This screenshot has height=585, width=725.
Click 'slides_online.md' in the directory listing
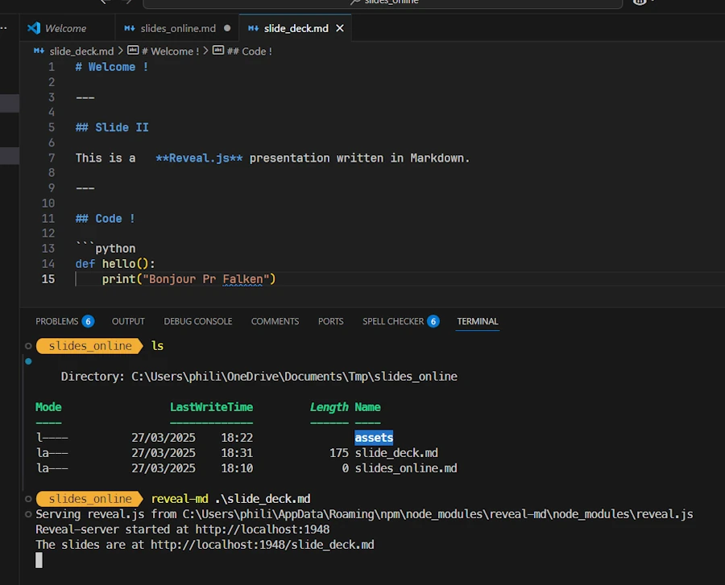point(406,468)
